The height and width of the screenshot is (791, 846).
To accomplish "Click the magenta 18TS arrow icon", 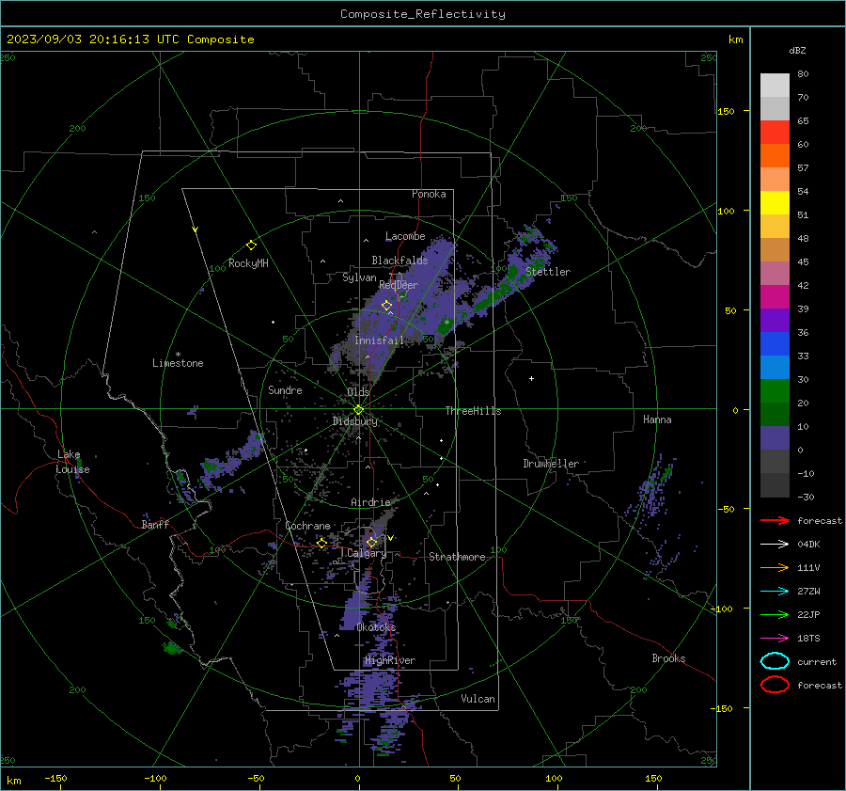I will pyautogui.click(x=775, y=638).
